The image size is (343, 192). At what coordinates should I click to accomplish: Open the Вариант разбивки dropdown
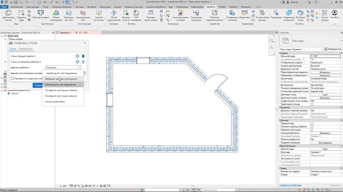coord(63,68)
